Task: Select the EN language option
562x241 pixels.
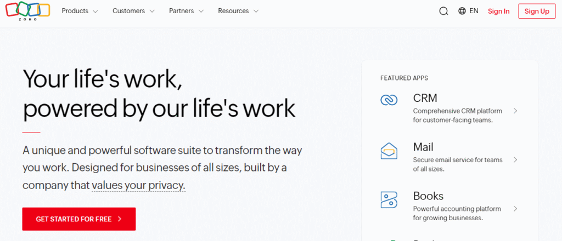Action: (474, 11)
